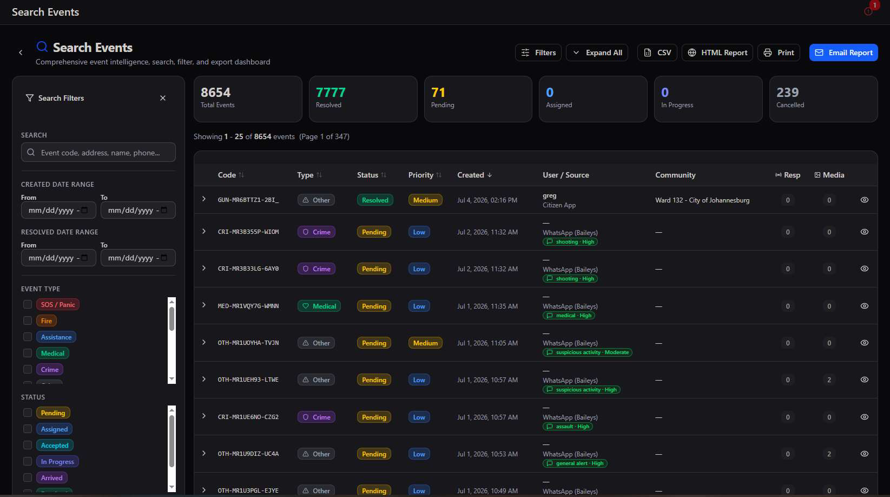
Task: Sort by Type column arrows icon
Action: [319, 175]
